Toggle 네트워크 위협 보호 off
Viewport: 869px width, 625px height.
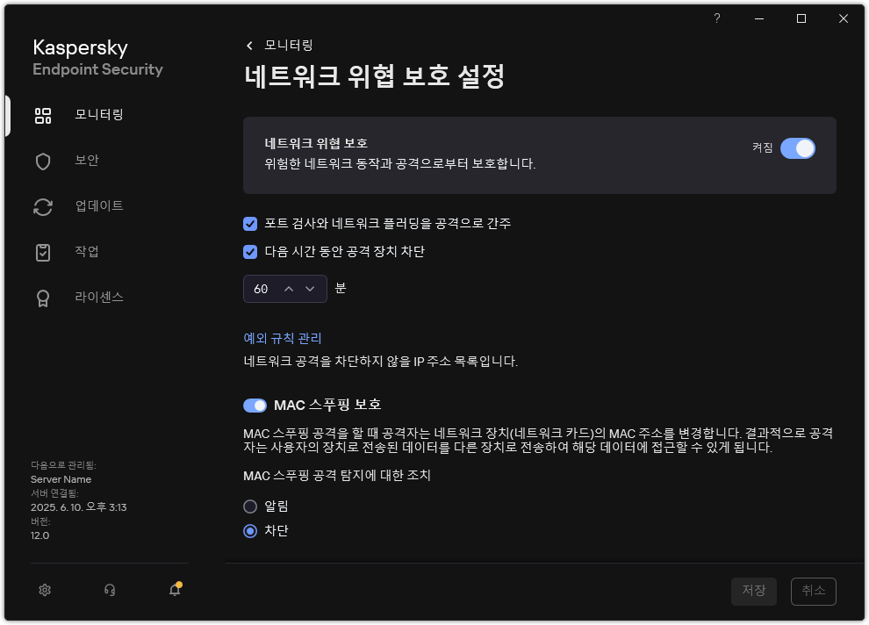coord(797,148)
